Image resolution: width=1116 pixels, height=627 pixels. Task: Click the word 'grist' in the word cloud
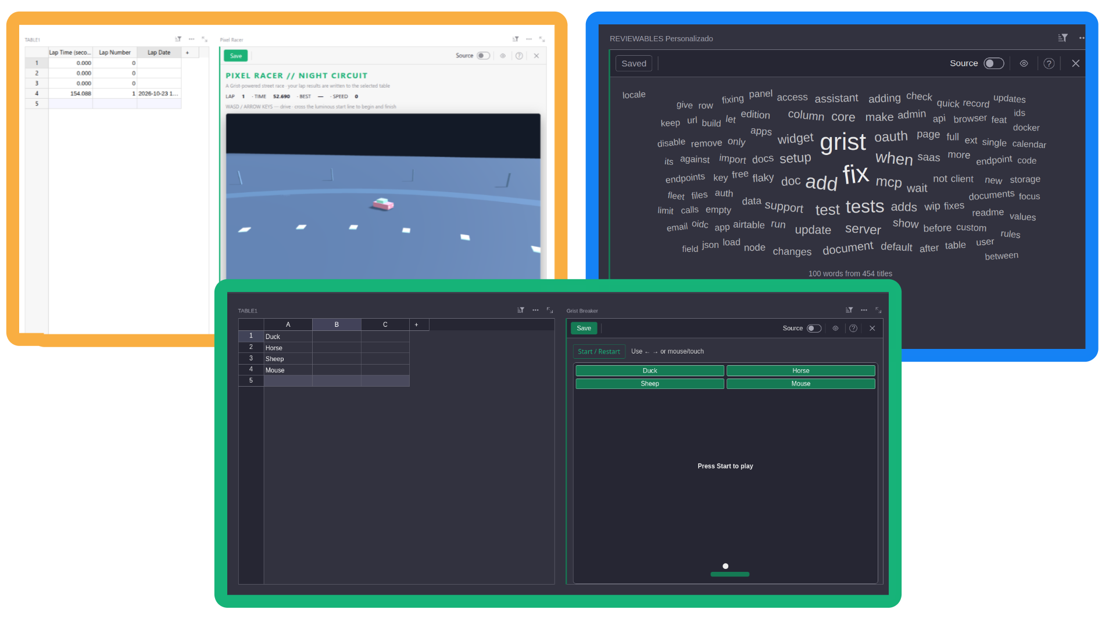pyautogui.click(x=843, y=142)
